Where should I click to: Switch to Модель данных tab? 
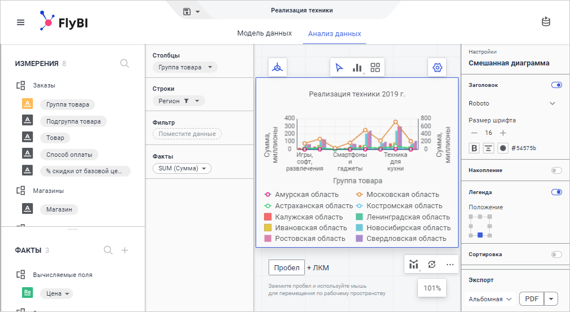pyautogui.click(x=264, y=33)
